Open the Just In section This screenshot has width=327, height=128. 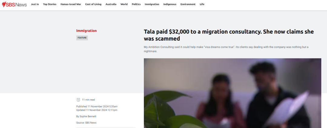[35, 4]
